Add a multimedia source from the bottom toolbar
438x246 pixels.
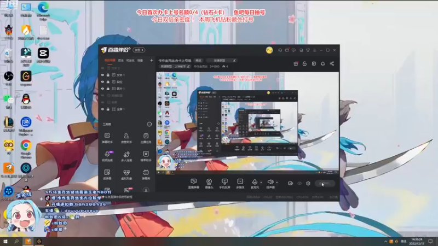pos(240,184)
